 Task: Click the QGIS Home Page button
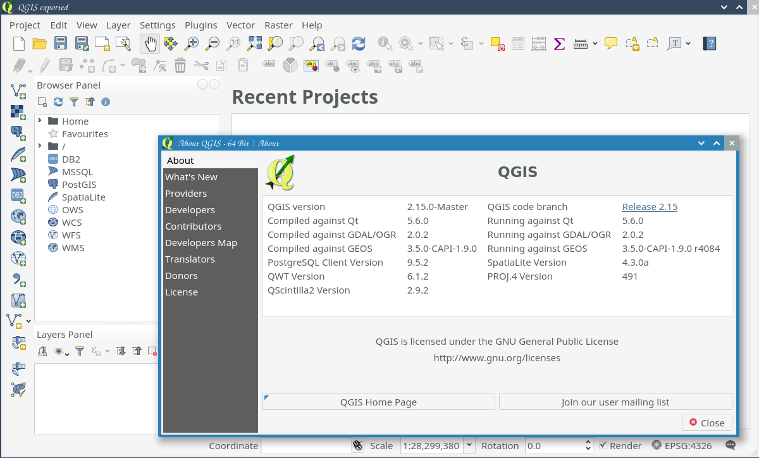click(378, 402)
